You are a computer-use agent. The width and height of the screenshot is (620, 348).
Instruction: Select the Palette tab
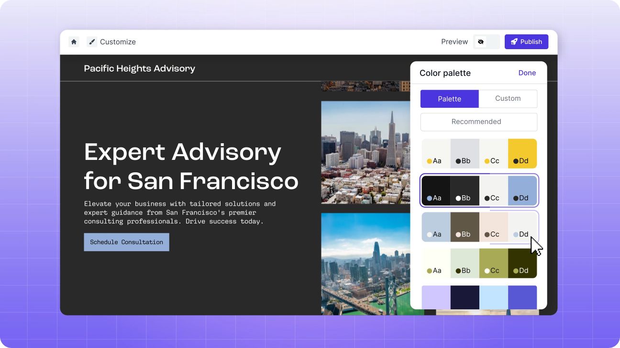coord(450,99)
